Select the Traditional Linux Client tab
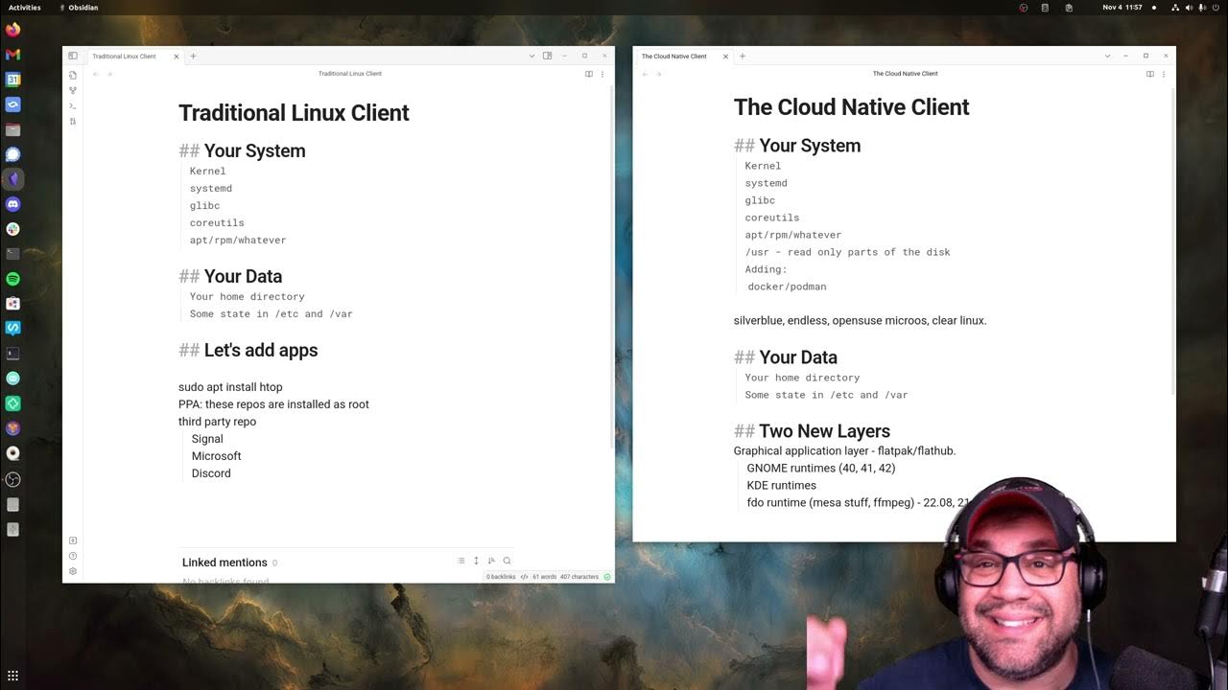Viewport: 1228px width, 690px height. click(x=125, y=57)
